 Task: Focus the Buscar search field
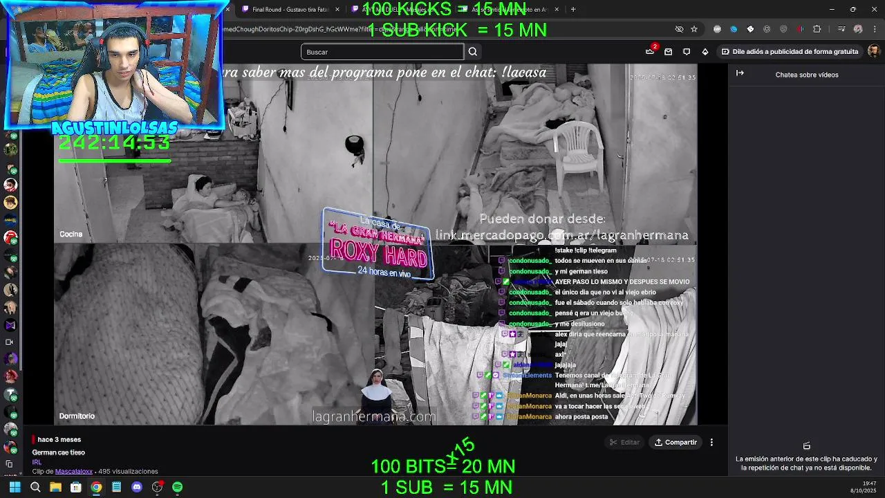pos(382,52)
